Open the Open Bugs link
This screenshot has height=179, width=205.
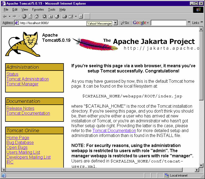(17, 147)
